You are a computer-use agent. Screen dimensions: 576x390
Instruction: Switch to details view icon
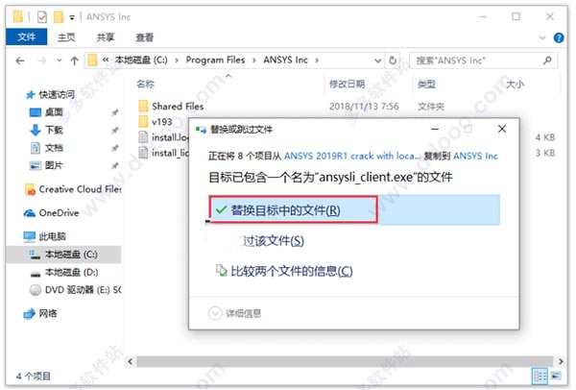[x=540, y=376]
